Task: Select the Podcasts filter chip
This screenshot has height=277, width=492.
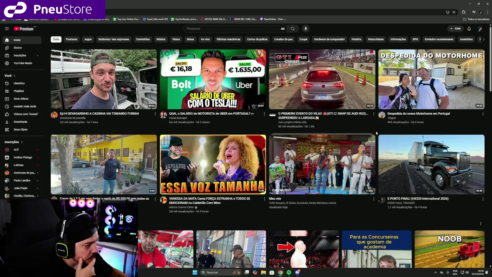Action: pyautogui.click(x=71, y=39)
